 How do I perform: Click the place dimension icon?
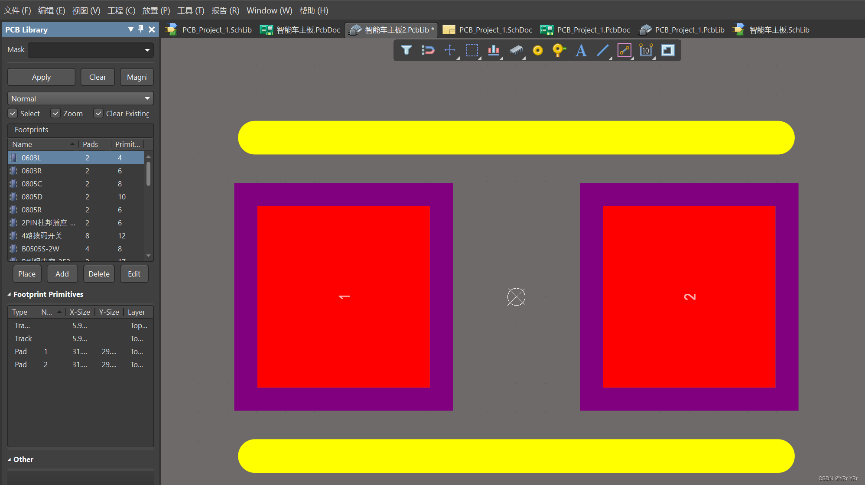(x=646, y=50)
